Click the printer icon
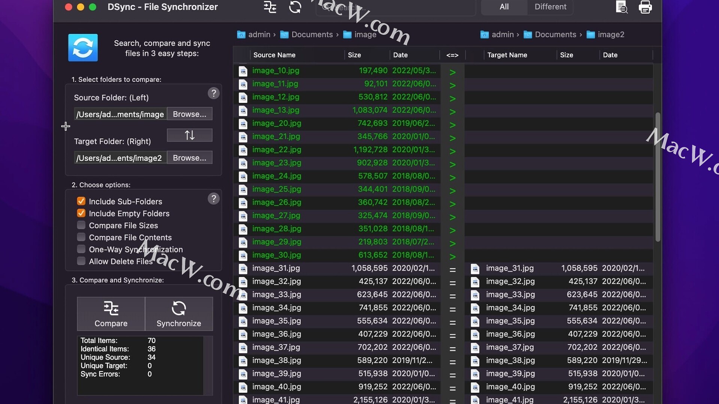This screenshot has height=404, width=719. (x=645, y=7)
